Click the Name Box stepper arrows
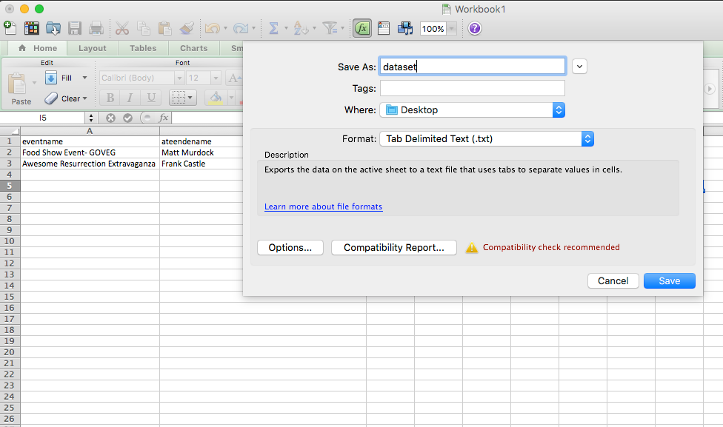This screenshot has height=427, width=723. tap(91, 118)
